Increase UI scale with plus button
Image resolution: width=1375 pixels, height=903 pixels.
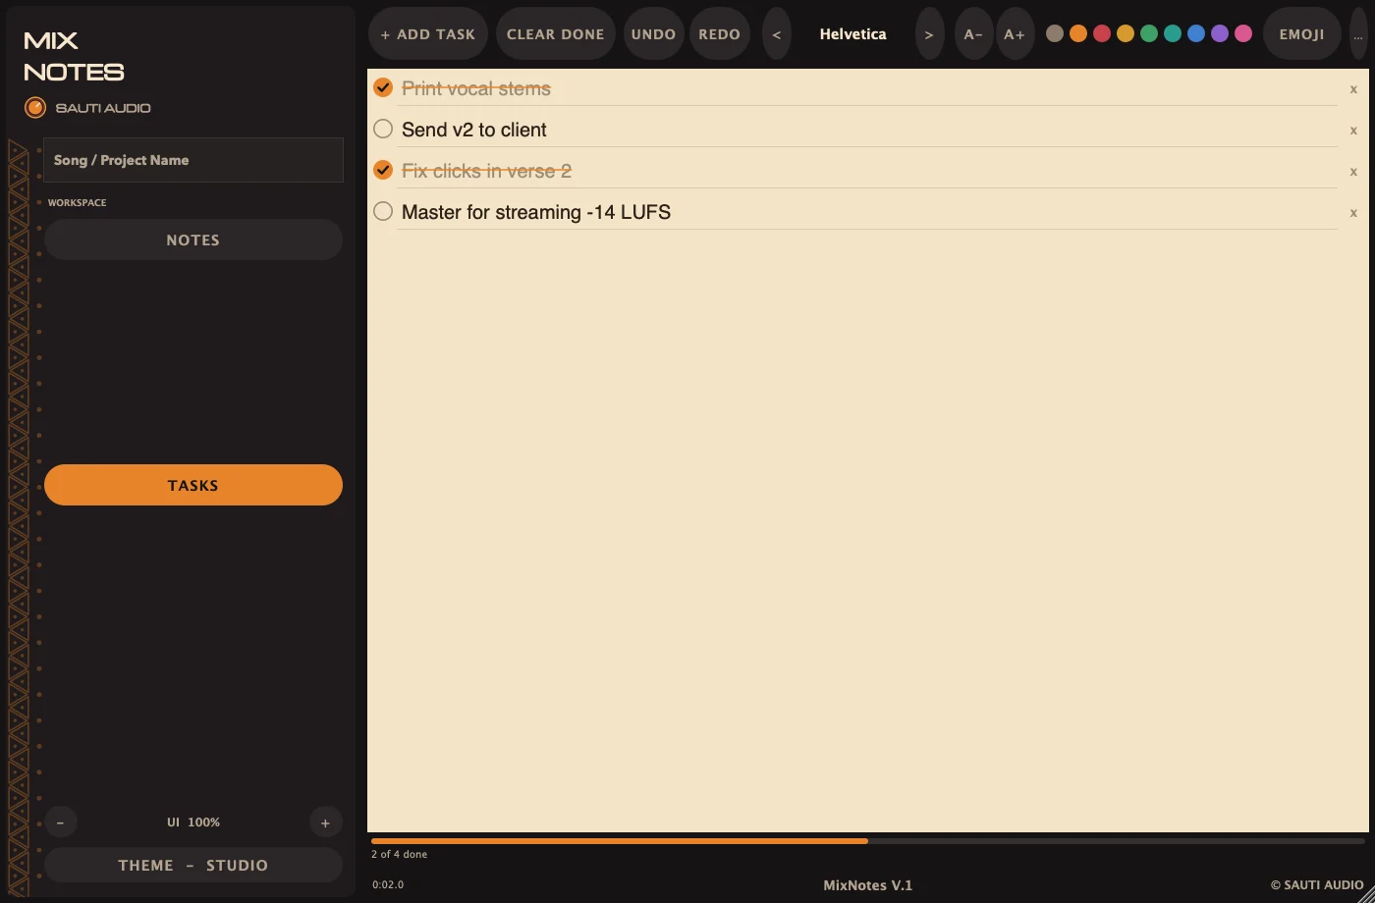325,823
